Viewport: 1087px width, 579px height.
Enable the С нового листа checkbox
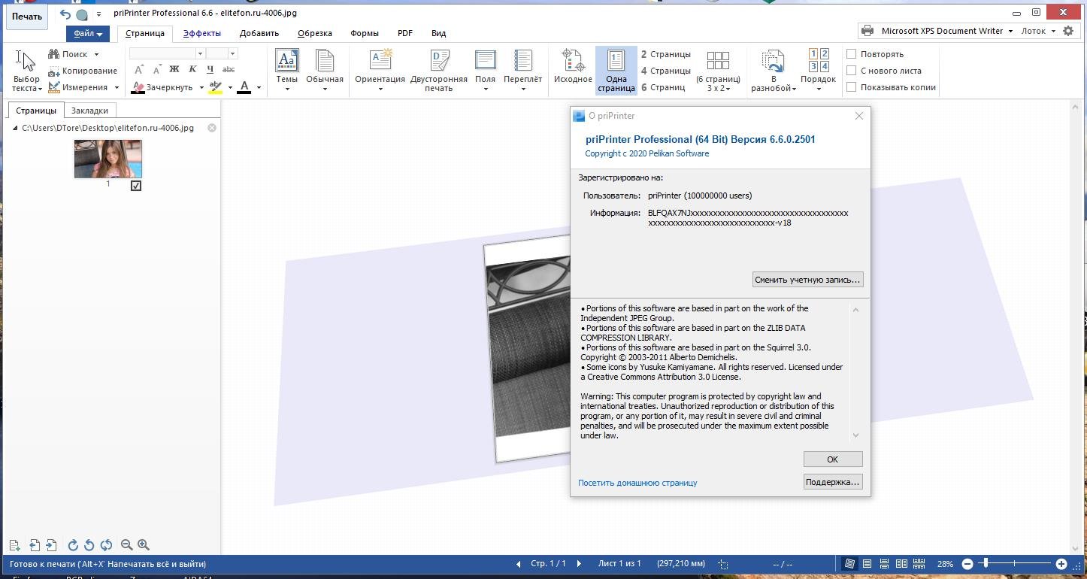tap(852, 71)
